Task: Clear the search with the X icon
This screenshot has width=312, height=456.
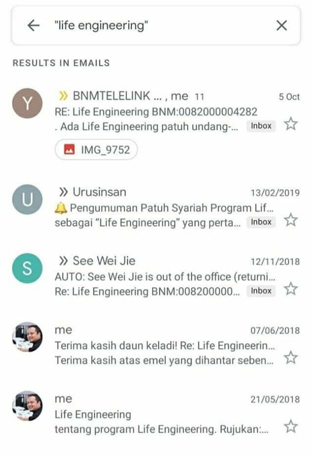Action: pyautogui.click(x=281, y=25)
